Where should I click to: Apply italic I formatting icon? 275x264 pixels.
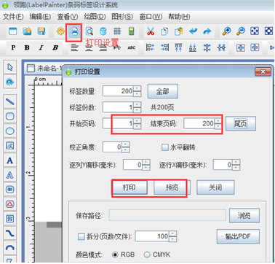(x=41, y=47)
